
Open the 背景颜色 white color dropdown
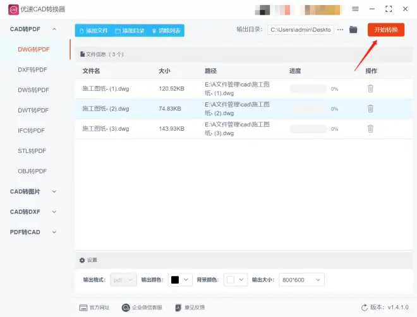point(236,280)
